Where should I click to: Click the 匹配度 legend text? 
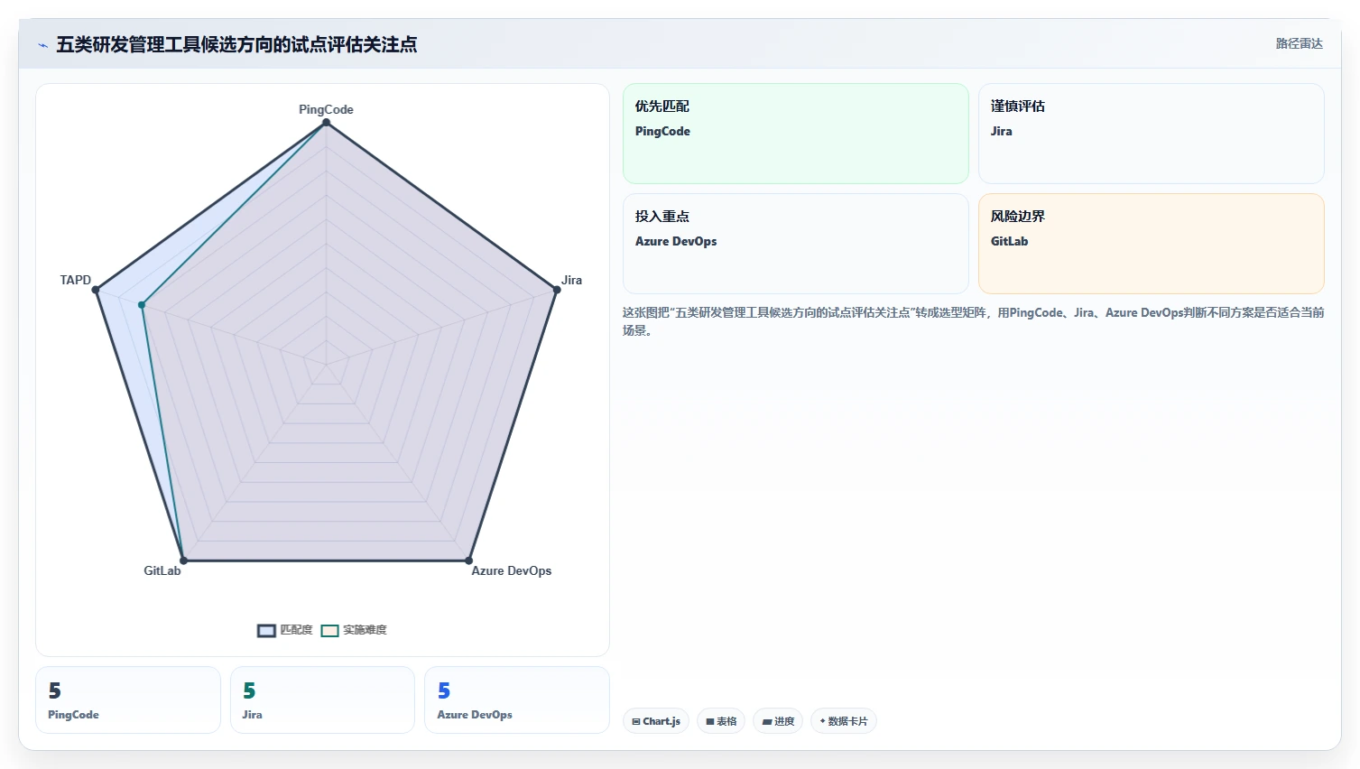tap(296, 630)
